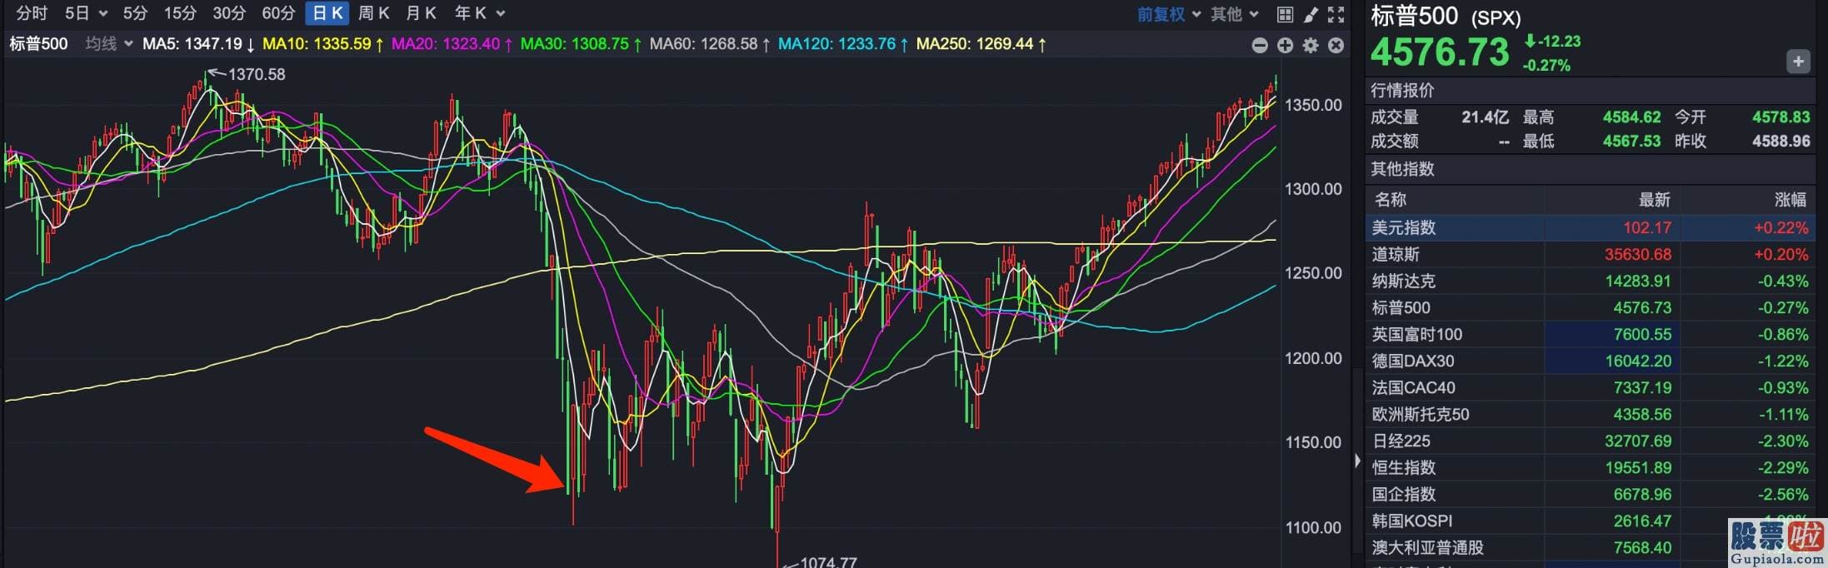Collapse the right side panel arrow
1828x568 pixels.
click(x=1357, y=461)
